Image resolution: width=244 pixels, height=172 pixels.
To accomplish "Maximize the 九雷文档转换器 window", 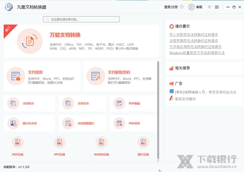I will click(234, 7).
